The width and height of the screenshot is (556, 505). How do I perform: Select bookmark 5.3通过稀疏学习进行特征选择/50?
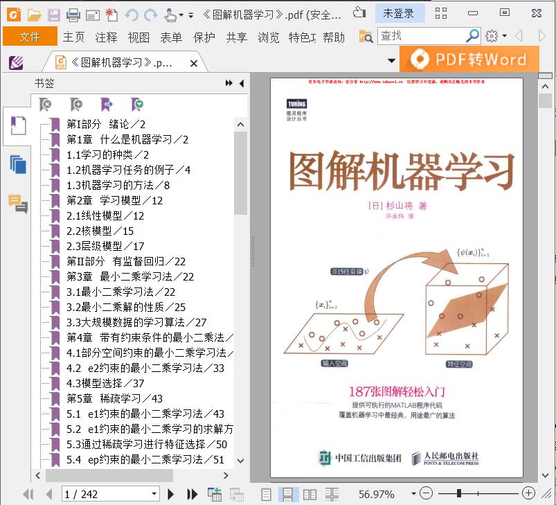[147, 444]
